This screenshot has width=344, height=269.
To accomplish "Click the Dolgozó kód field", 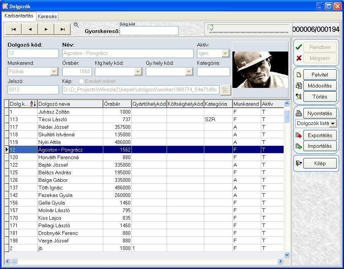I will [33, 53].
